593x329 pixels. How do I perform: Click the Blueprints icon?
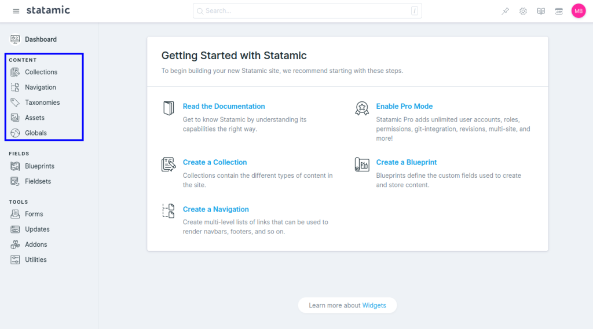[15, 166]
